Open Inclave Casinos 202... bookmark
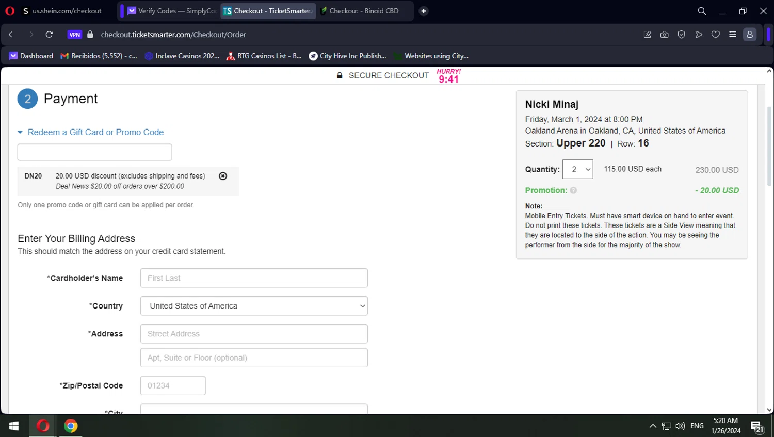774x437 pixels. coord(182,56)
